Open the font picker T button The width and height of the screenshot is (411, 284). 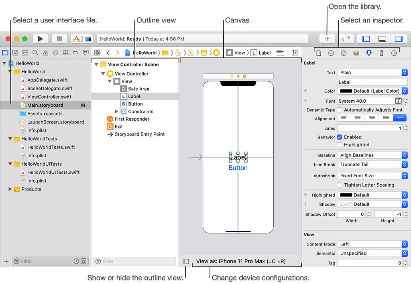[398, 101]
